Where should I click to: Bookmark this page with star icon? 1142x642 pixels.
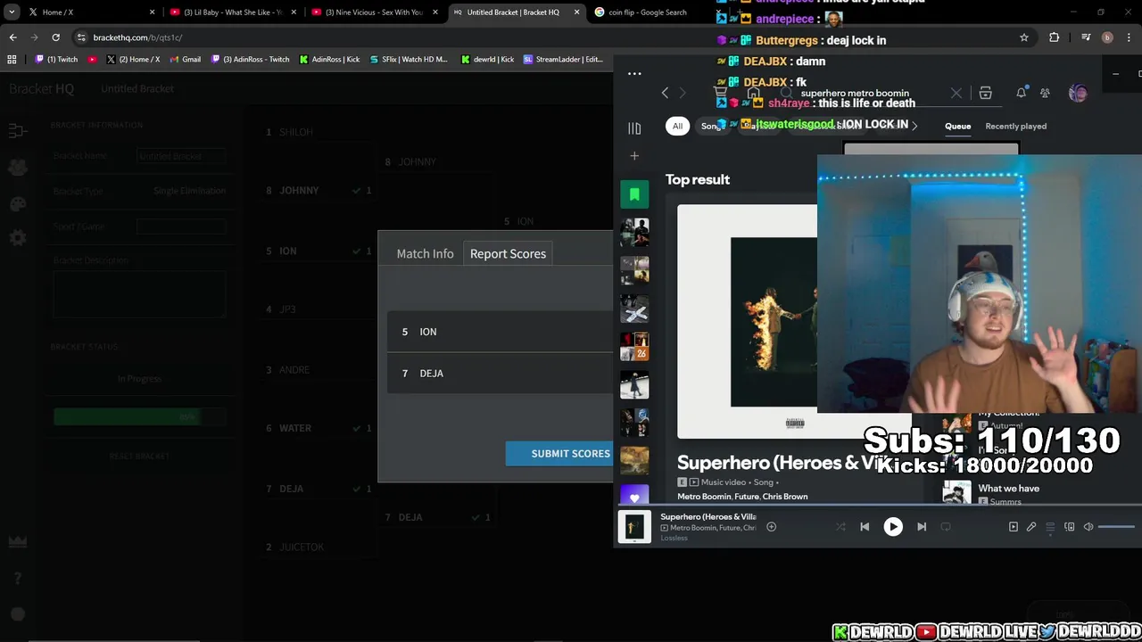[1024, 37]
